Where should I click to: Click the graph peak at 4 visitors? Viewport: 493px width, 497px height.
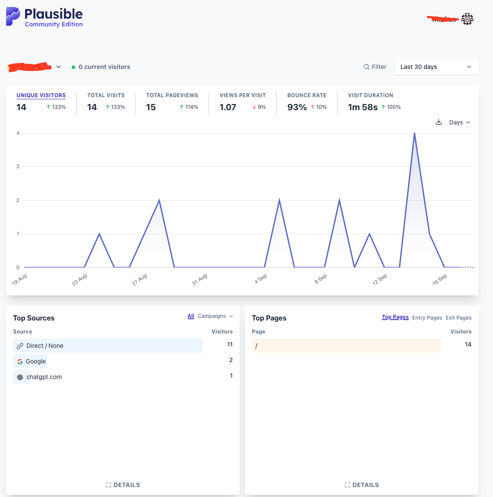click(414, 133)
